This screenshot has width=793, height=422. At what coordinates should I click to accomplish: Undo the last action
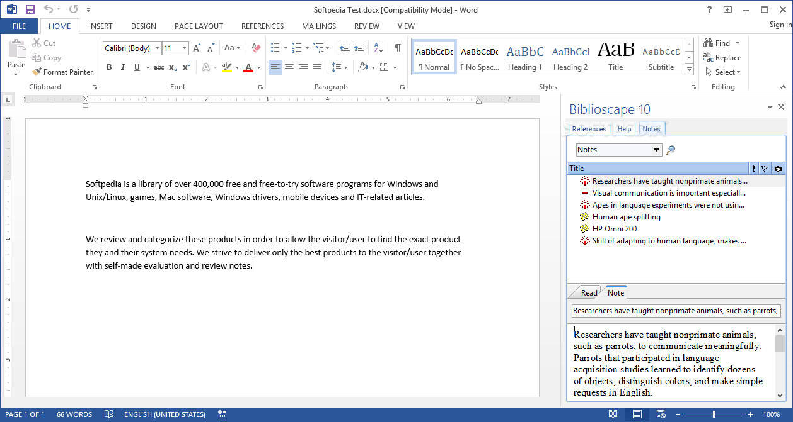[x=49, y=9]
